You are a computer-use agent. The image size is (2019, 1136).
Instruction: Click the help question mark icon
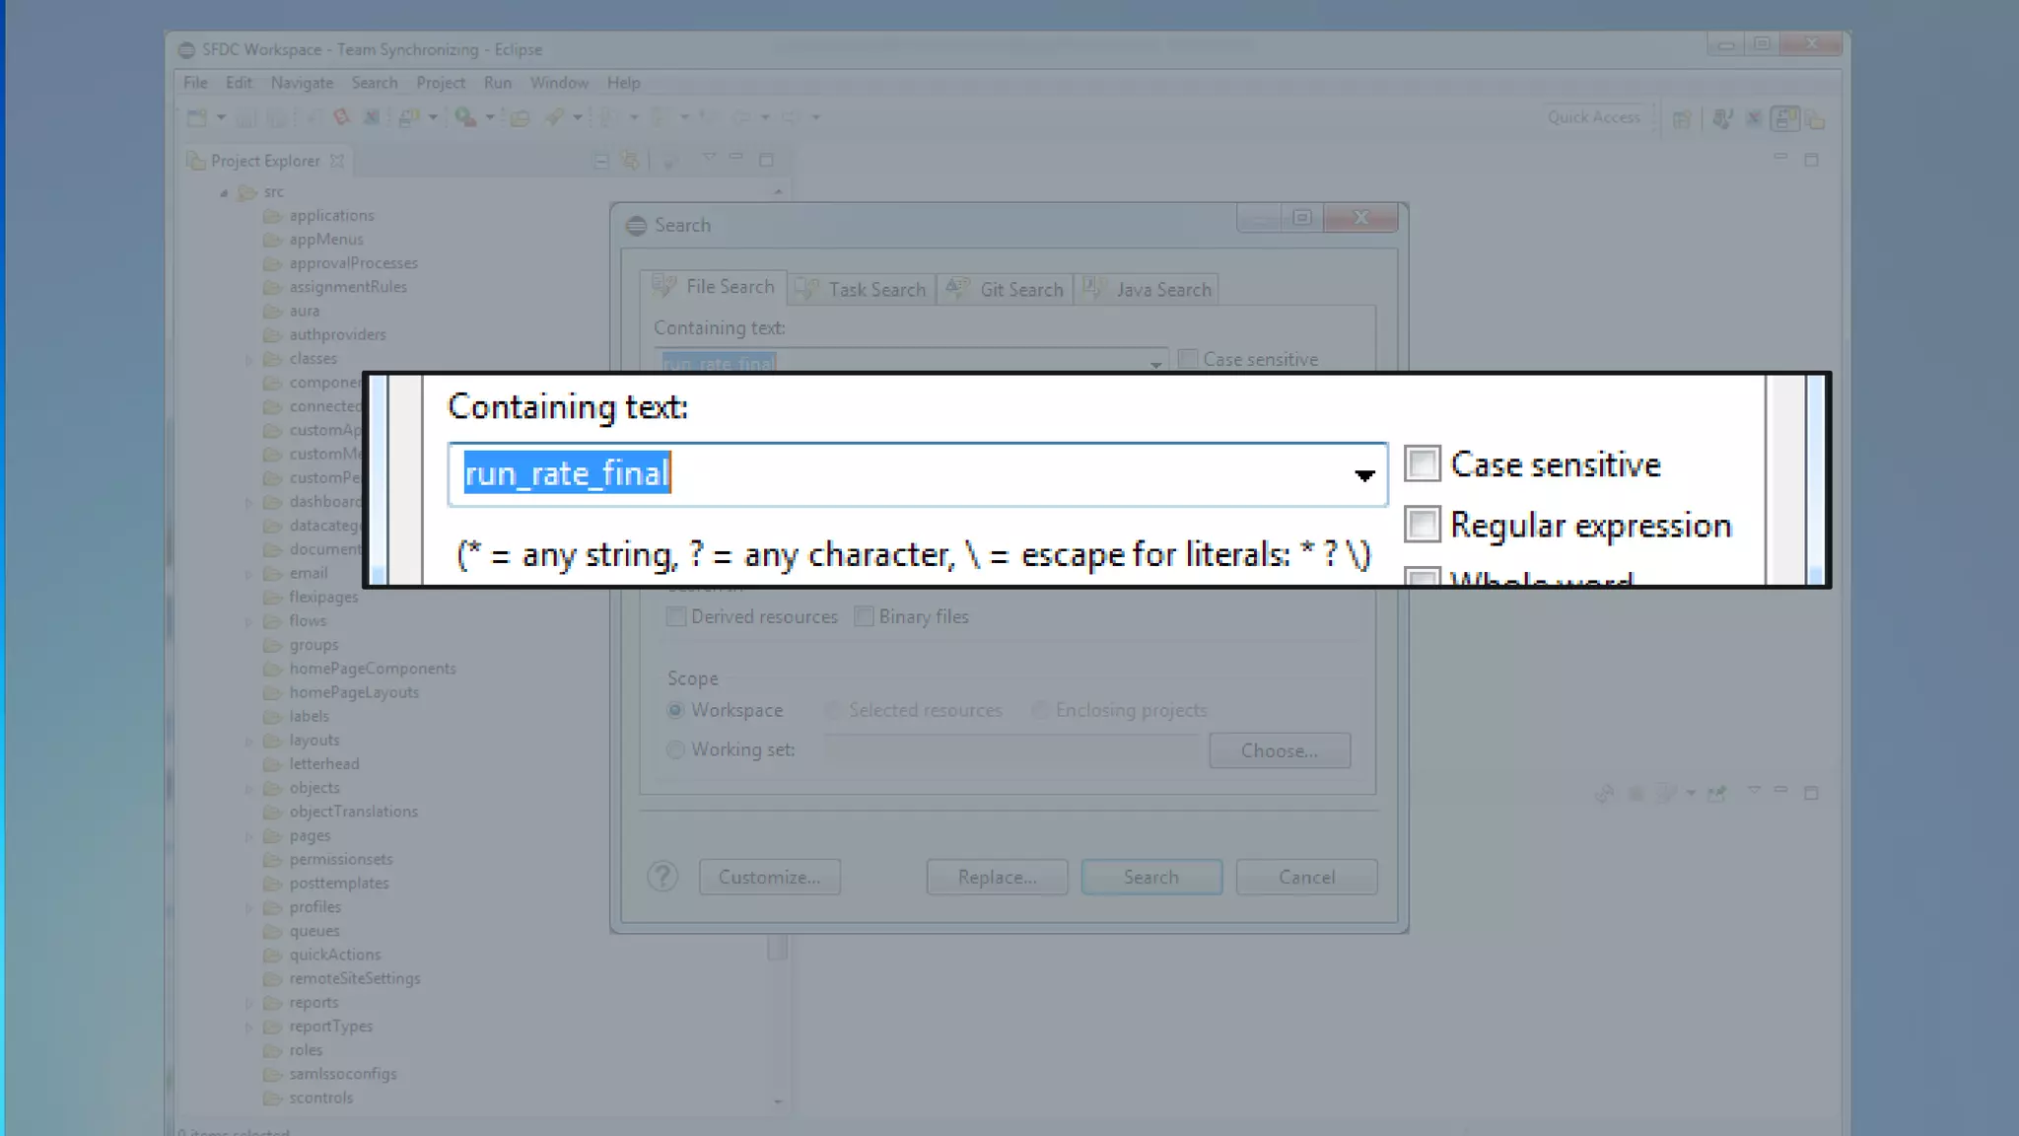(x=662, y=877)
